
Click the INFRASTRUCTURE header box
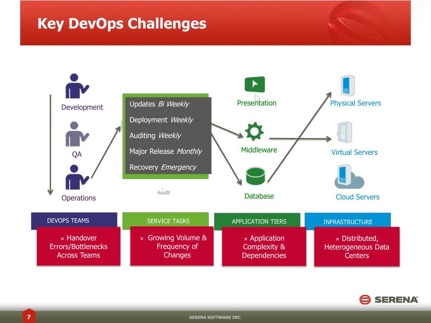click(x=348, y=220)
